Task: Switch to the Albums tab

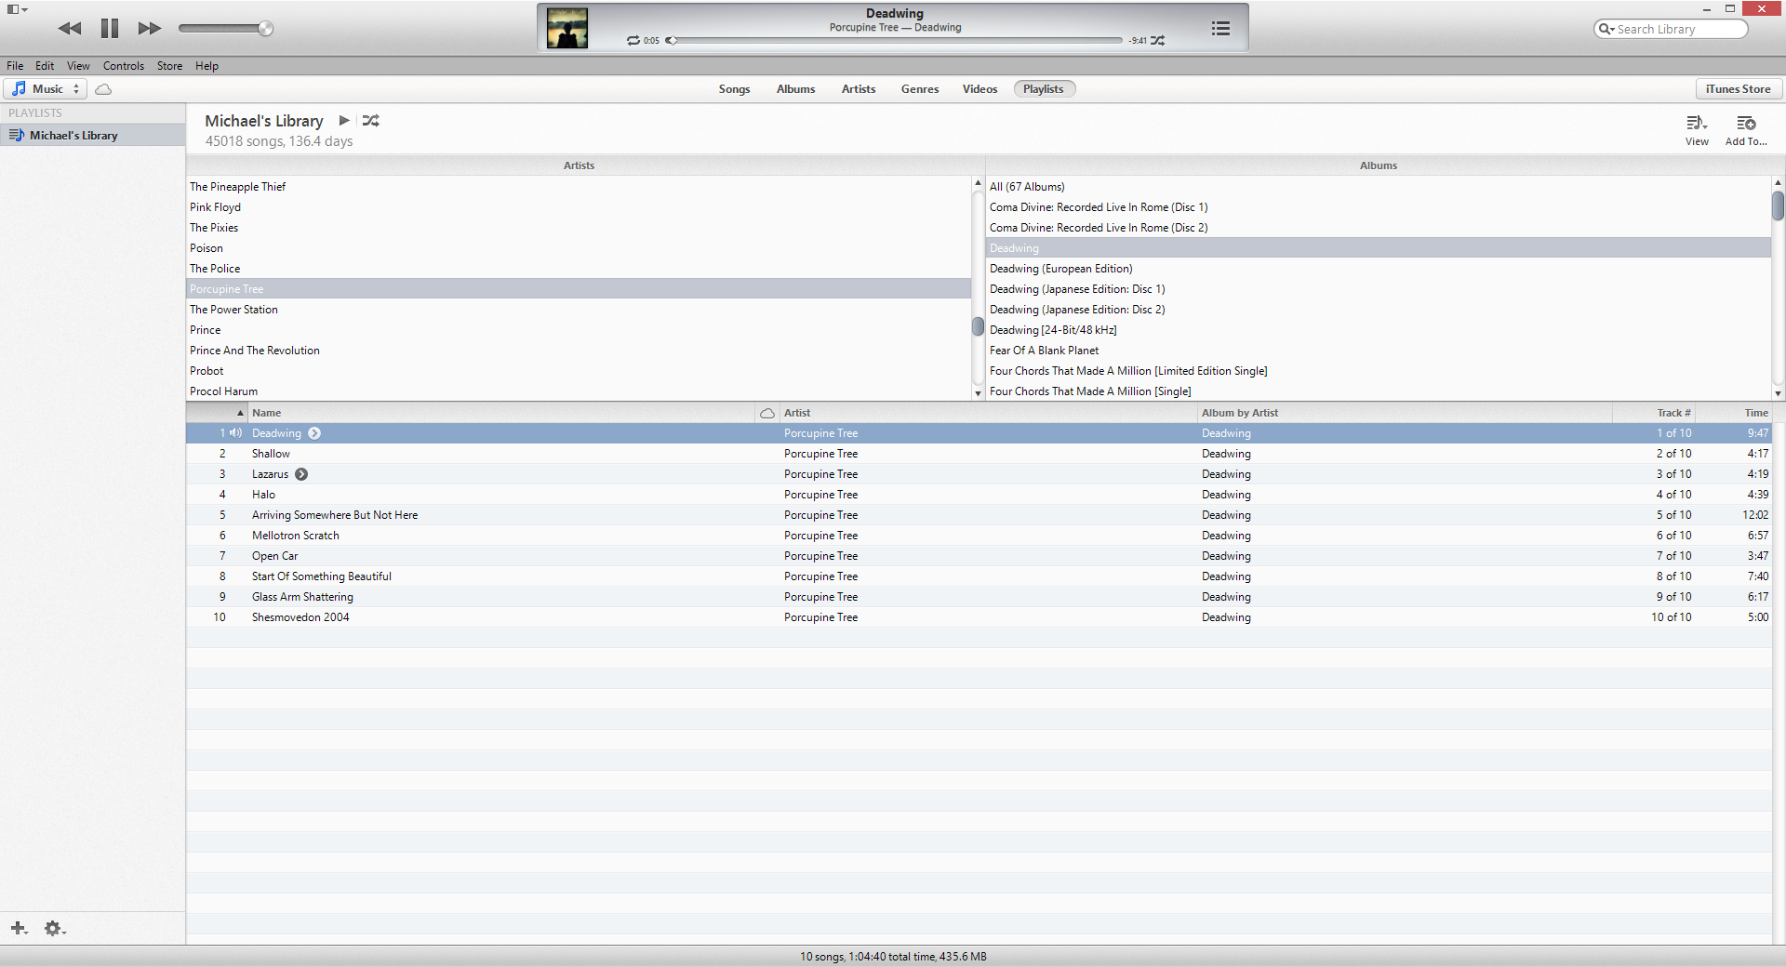Action: tap(795, 89)
